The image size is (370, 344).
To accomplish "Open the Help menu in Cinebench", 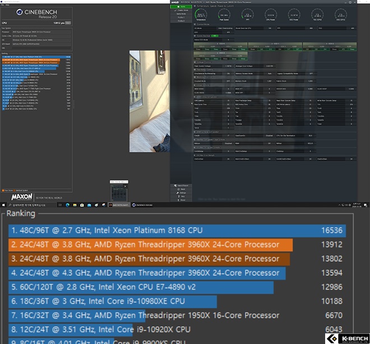I will point(7,4).
